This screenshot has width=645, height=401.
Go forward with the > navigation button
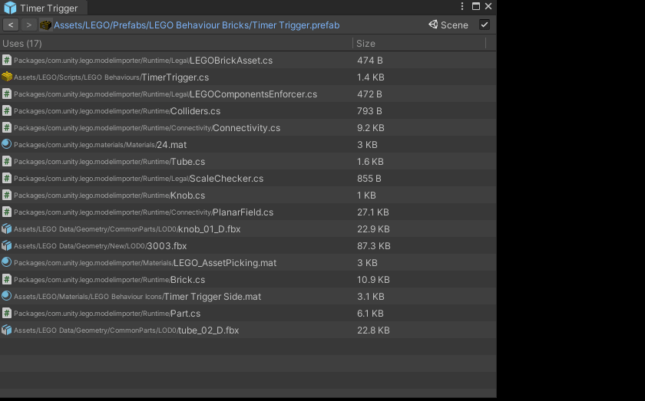[x=28, y=25]
